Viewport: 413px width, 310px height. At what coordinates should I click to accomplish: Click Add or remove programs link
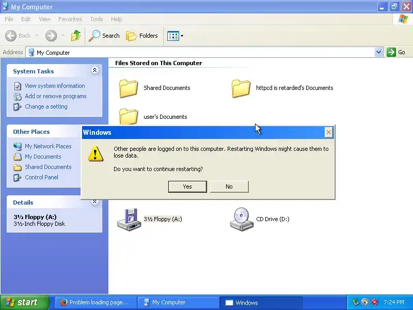[56, 96]
